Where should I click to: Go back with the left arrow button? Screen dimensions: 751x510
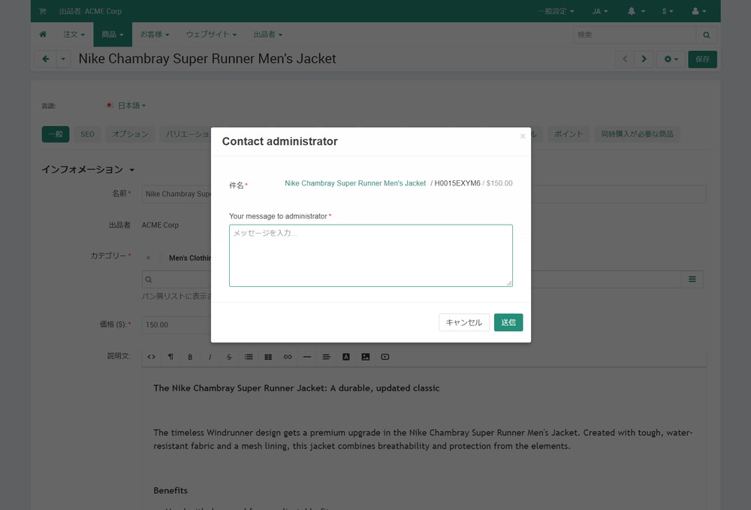coord(46,59)
